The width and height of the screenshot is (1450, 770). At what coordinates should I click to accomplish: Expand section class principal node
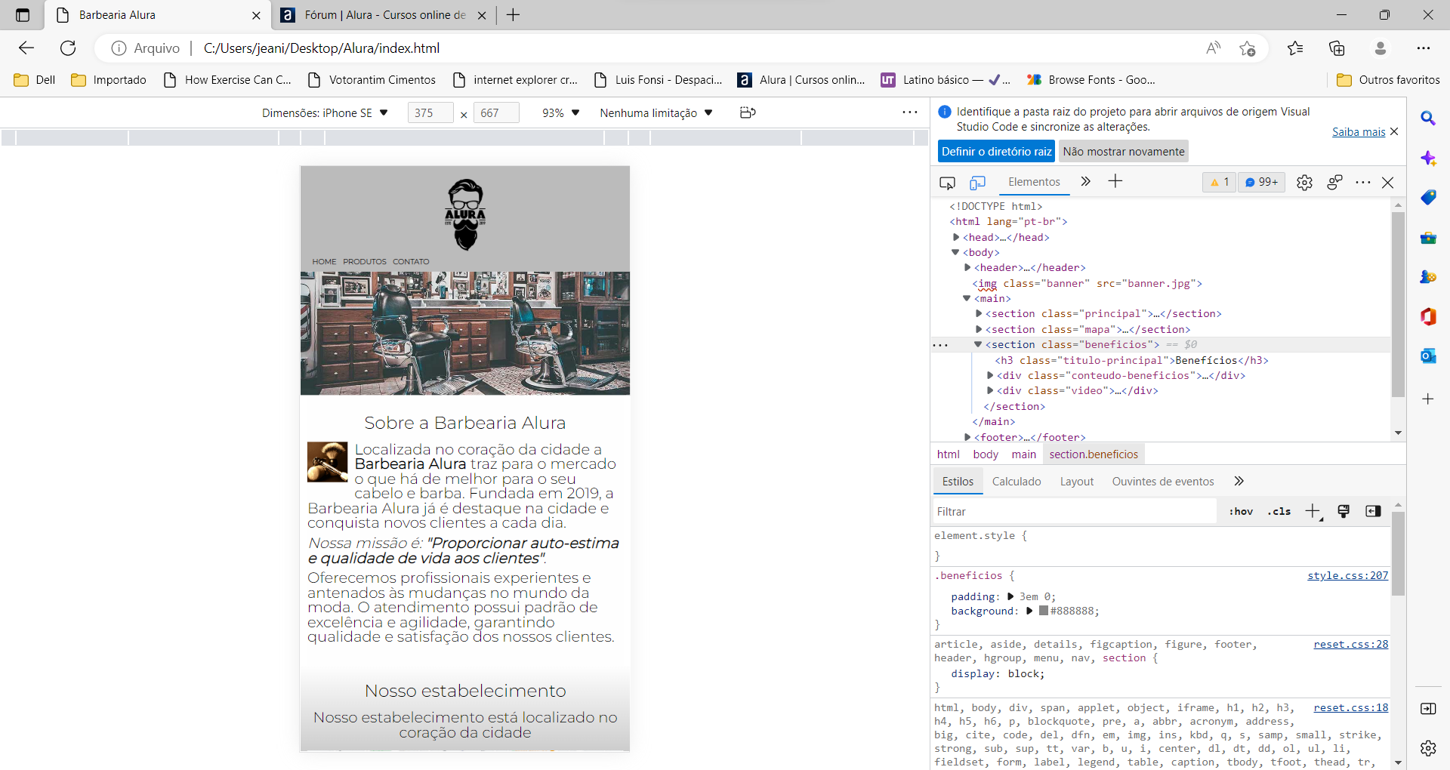coord(979,313)
